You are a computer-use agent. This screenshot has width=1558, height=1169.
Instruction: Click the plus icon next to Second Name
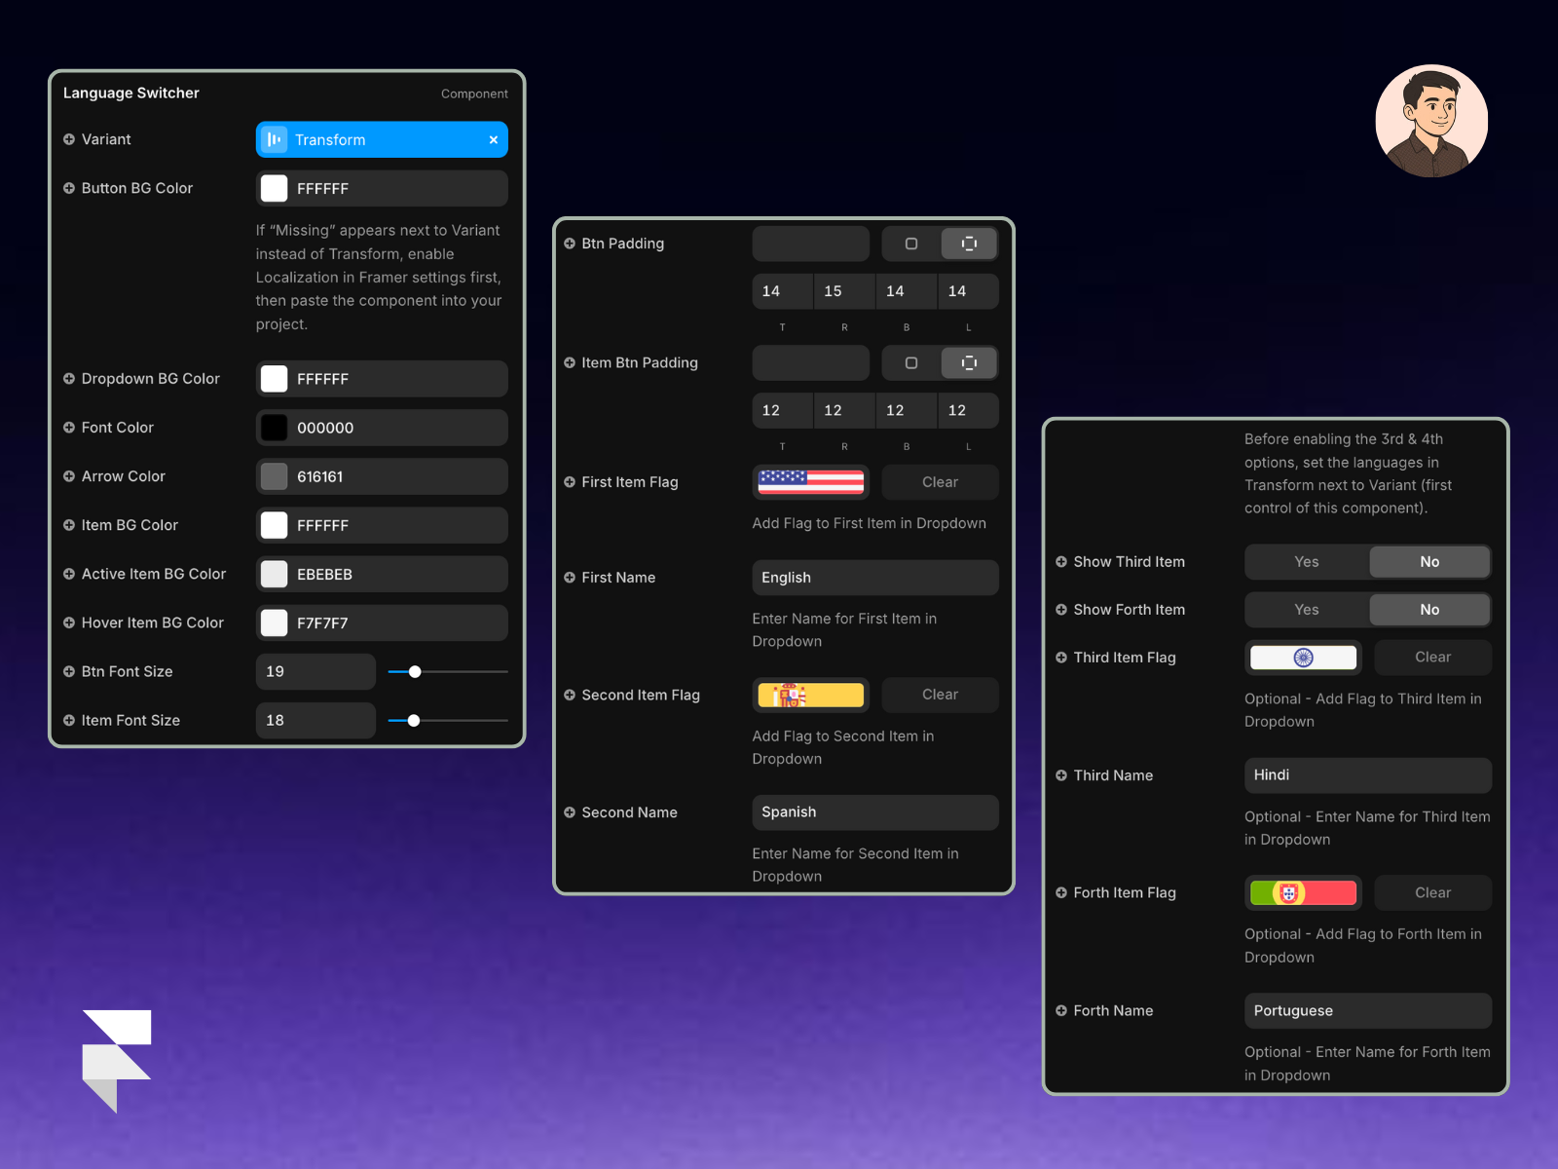(x=569, y=812)
